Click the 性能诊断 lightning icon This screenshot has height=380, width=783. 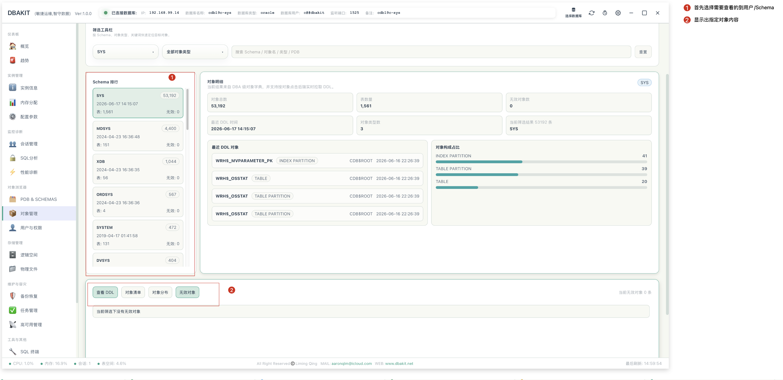tap(12, 172)
